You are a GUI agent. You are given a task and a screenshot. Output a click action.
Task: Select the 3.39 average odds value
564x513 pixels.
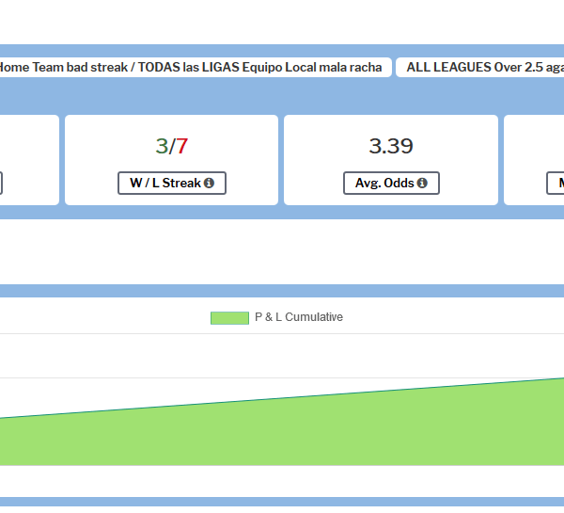click(x=391, y=146)
